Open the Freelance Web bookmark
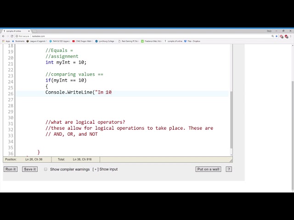This screenshot has height=220, width=294. coord(151,41)
